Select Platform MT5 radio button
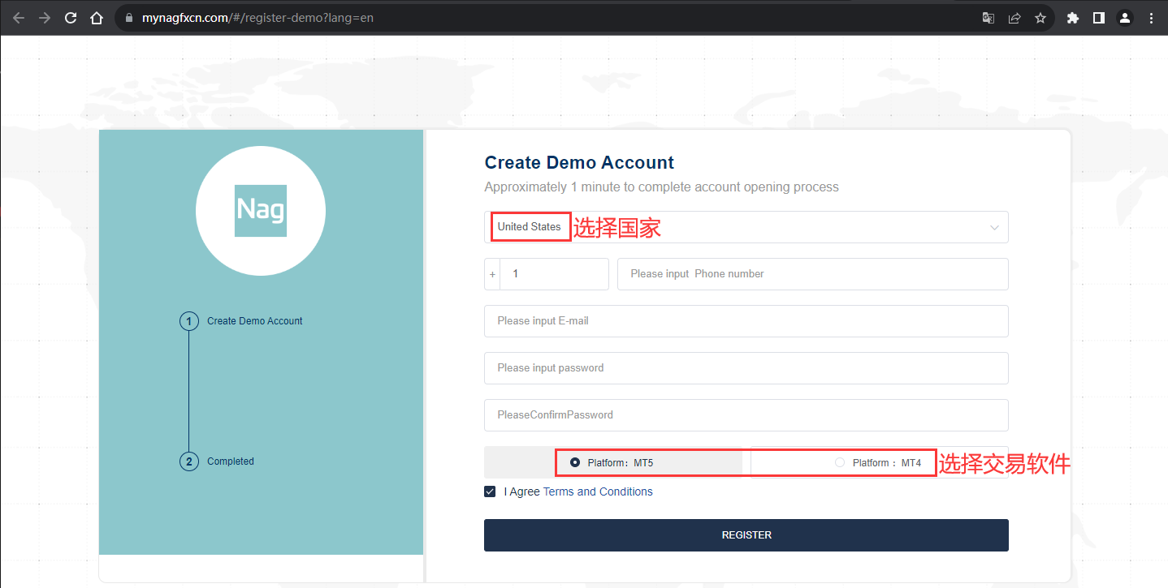Screen dimensions: 1168x588 pyautogui.click(x=575, y=462)
